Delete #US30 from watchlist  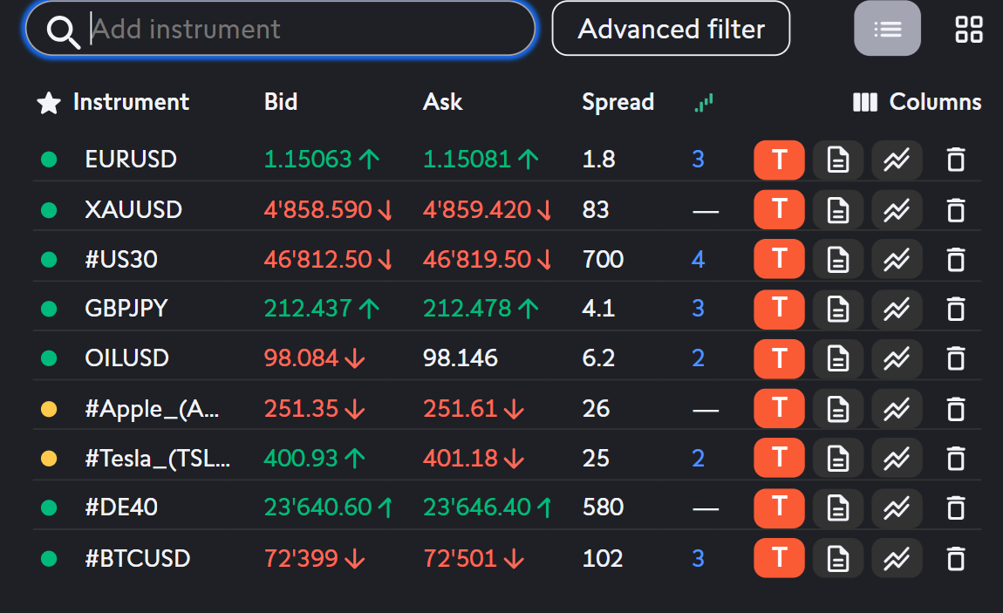[956, 259]
